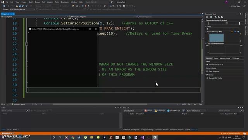This screenshot has width=248, height=140.
Task: Click Diagnostic Tools export report icon
Action: [211, 17]
